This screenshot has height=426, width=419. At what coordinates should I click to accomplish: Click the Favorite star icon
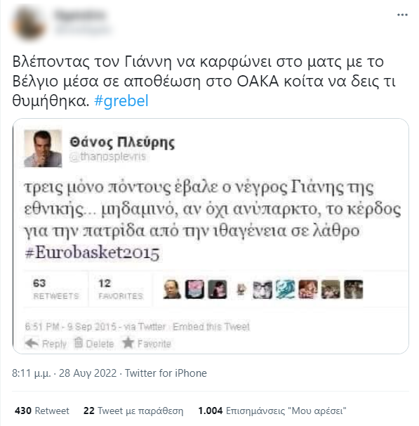tap(128, 342)
